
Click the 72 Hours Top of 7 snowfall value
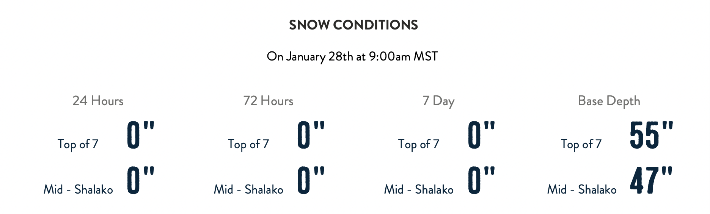click(311, 135)
